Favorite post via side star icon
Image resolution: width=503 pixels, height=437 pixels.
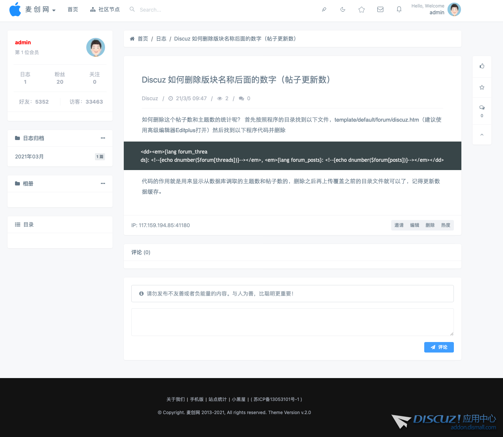tap(482, 87)
